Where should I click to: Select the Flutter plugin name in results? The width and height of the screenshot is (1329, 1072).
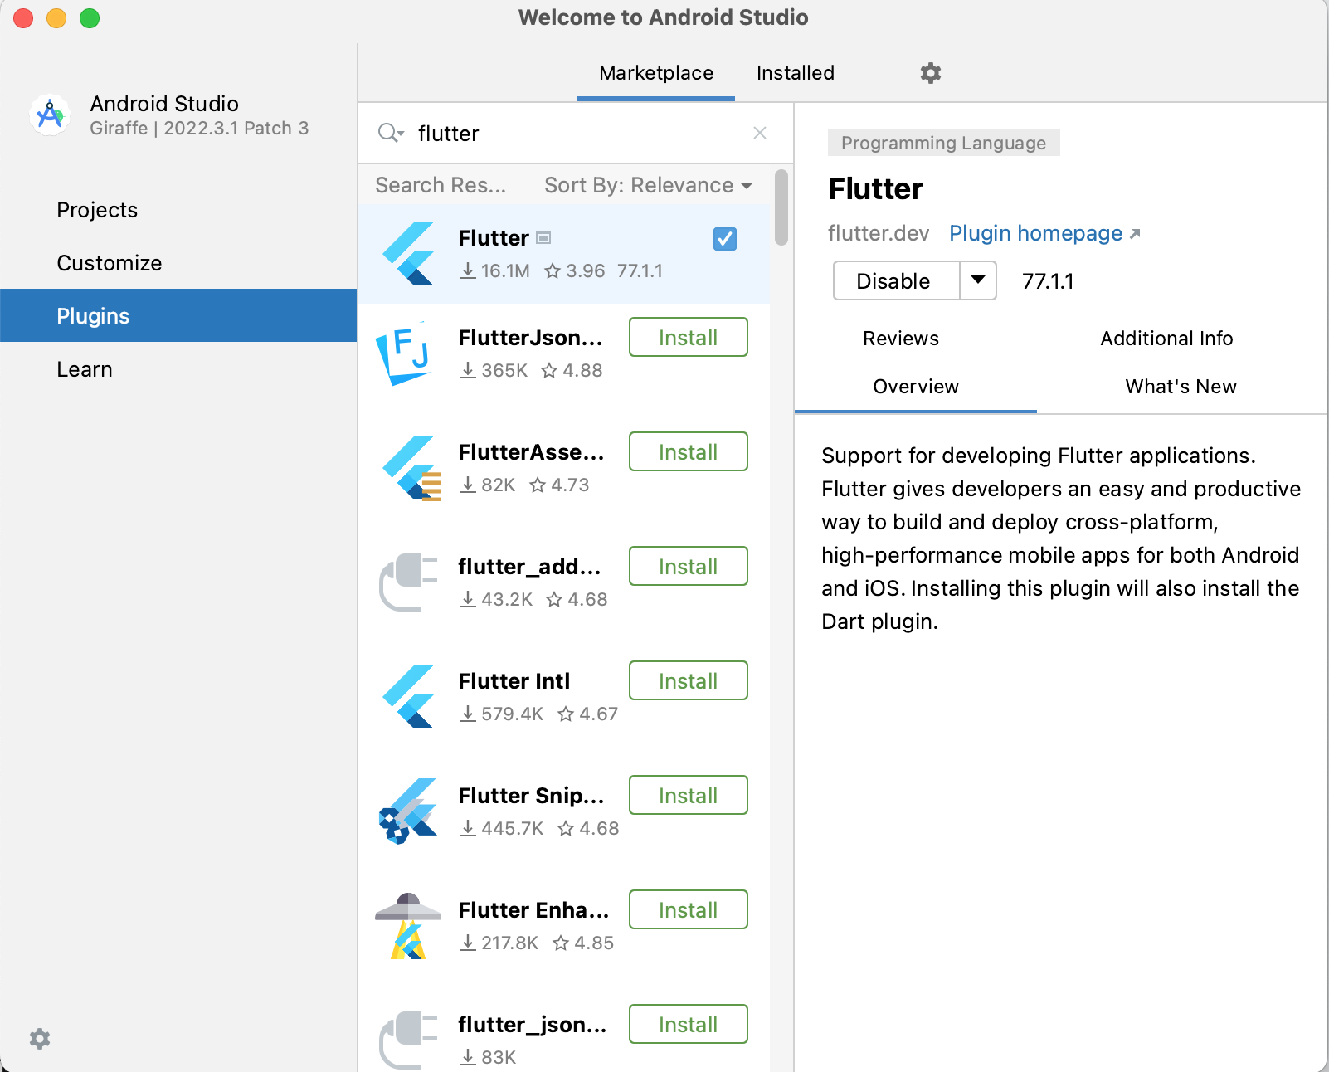pos(494,238)
